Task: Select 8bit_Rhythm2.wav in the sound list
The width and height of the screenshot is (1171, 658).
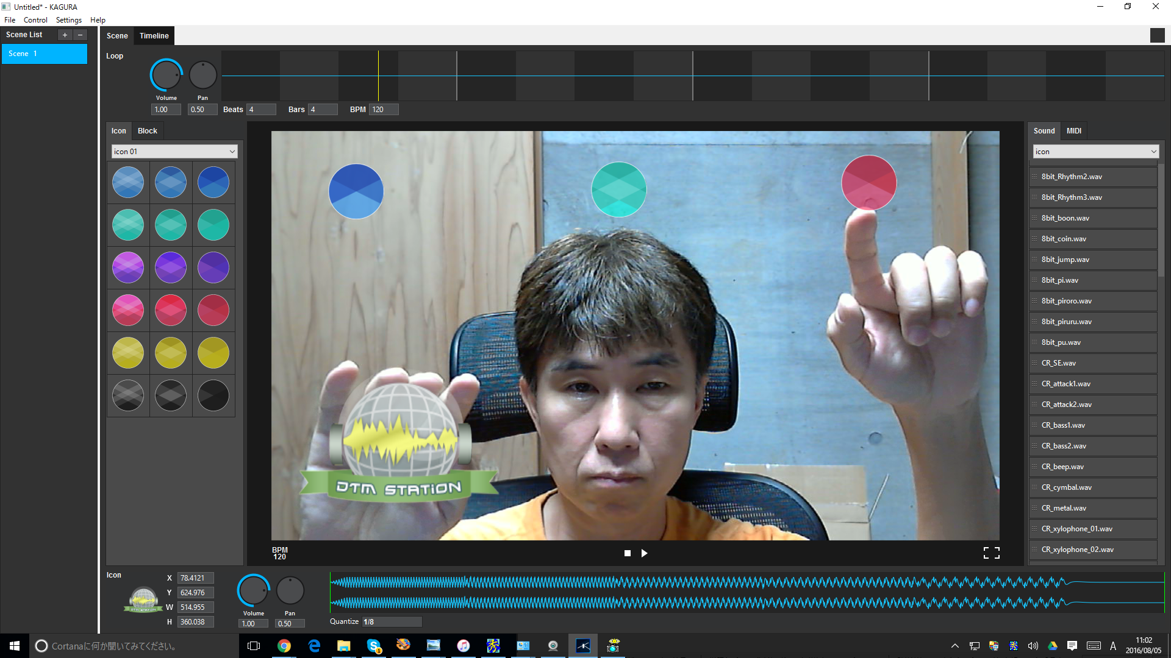Action: pos(1093,177)
